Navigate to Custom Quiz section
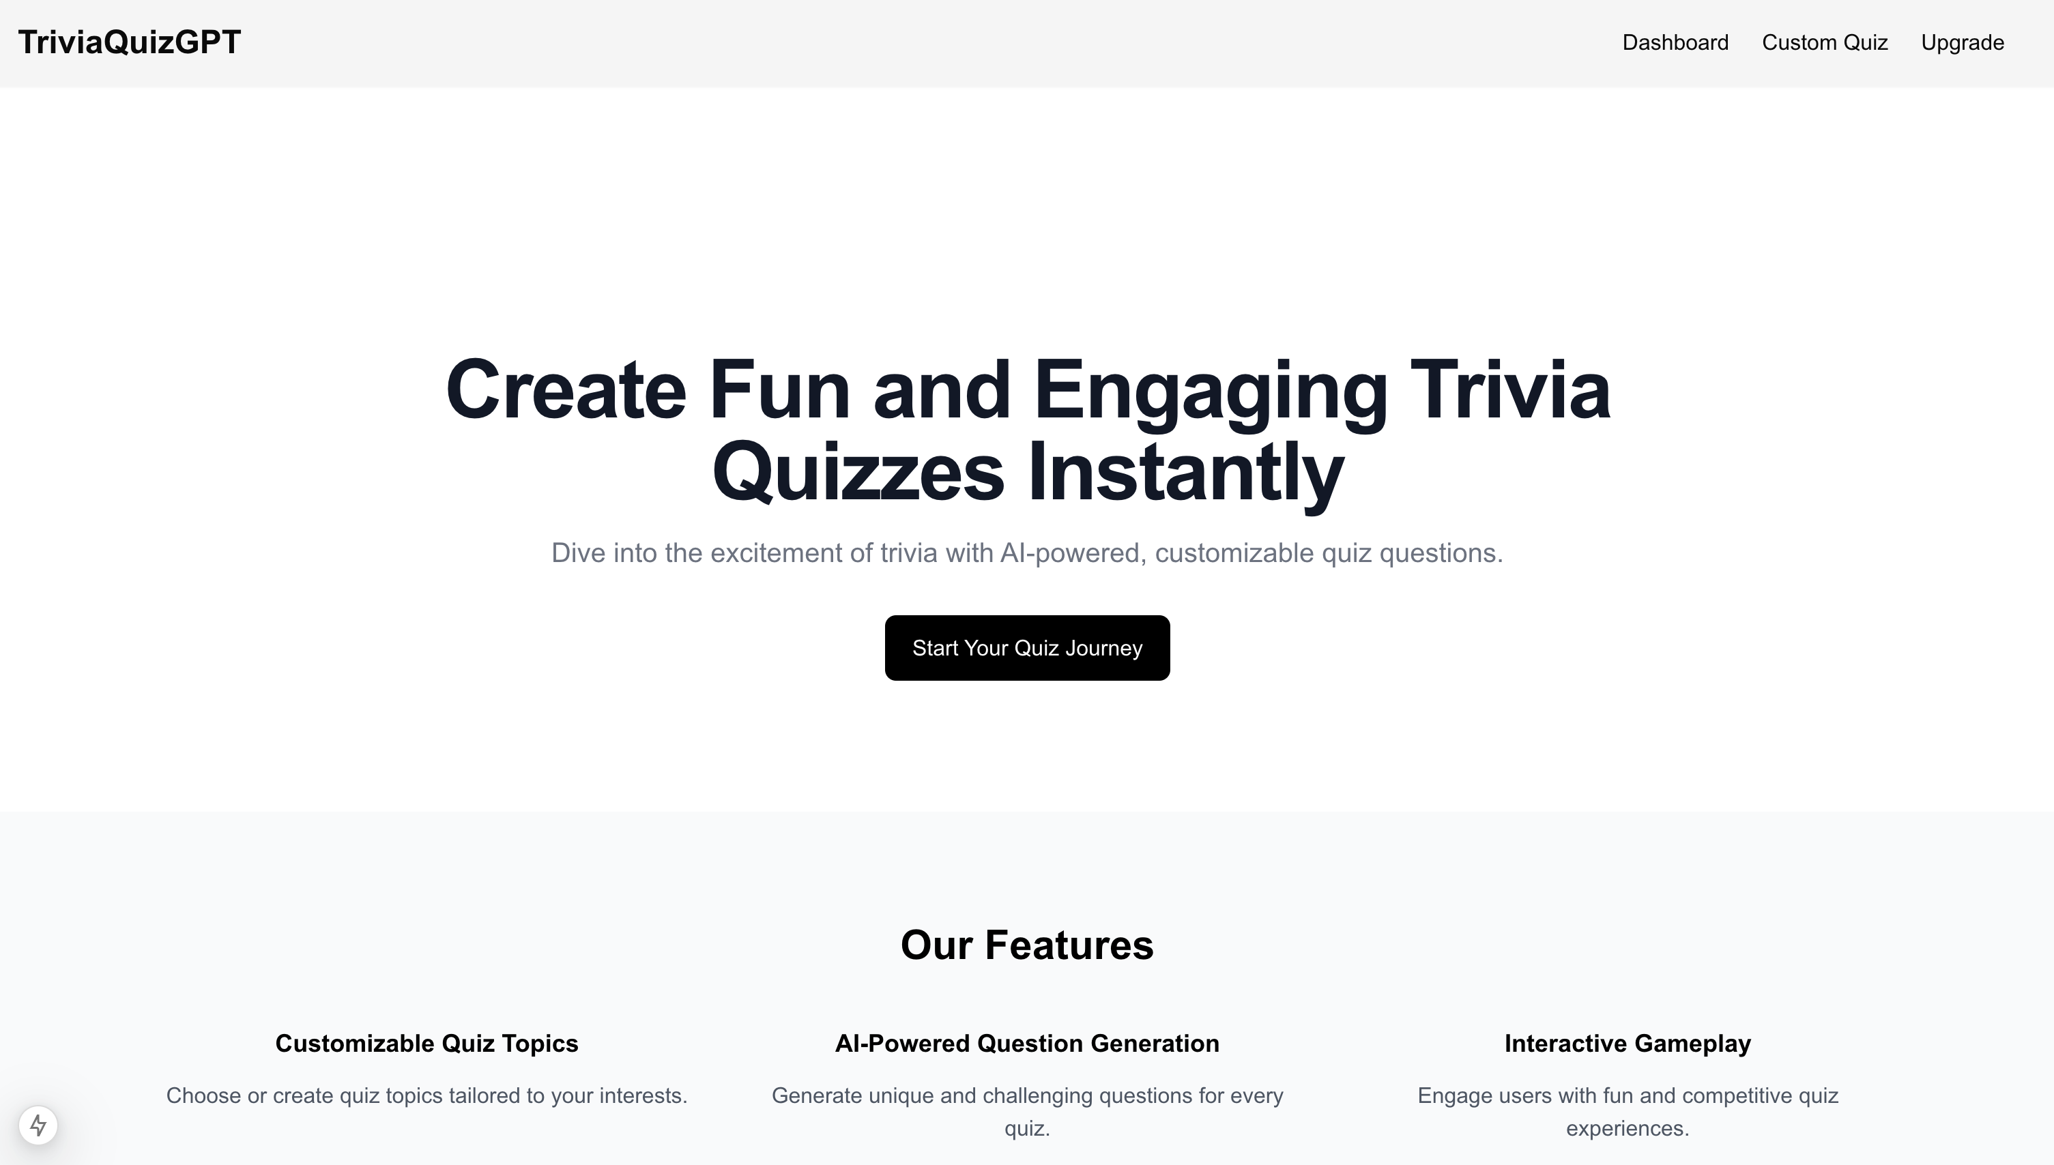 coord(1824,42)
